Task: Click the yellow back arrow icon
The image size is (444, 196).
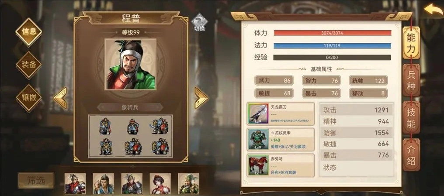Action: (433, 10)
